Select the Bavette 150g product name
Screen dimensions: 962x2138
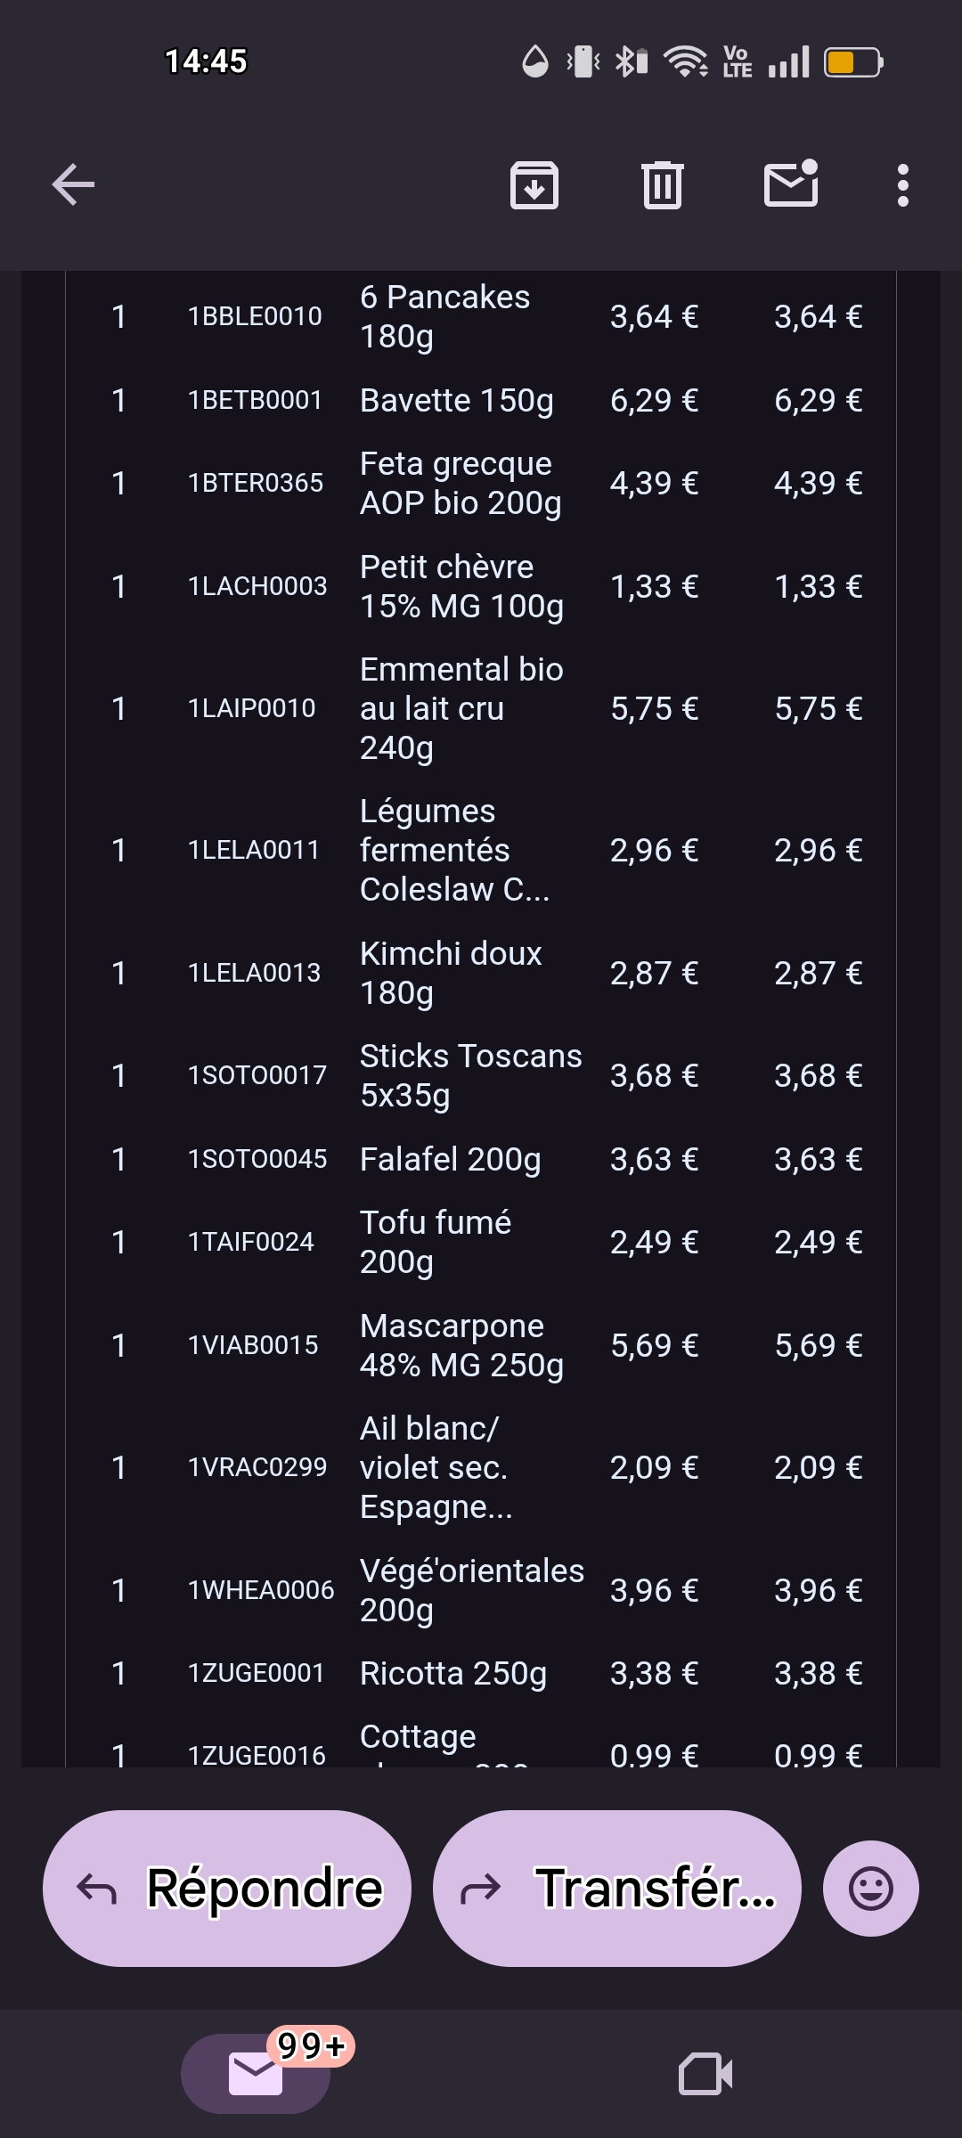click(456, 401)
